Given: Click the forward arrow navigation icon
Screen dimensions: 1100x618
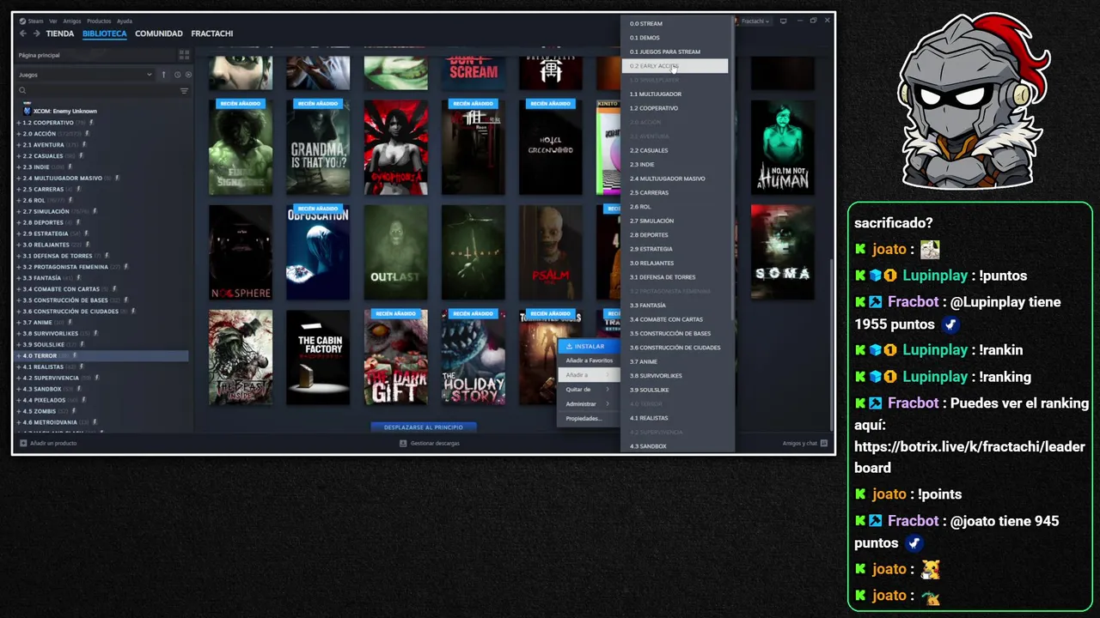Looking at the screenshot, I should 36,33.
